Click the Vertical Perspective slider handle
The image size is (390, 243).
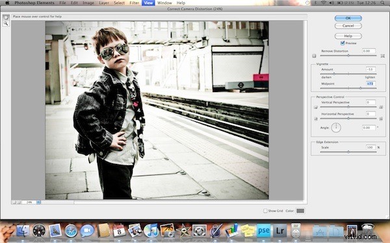pos(348,107)
